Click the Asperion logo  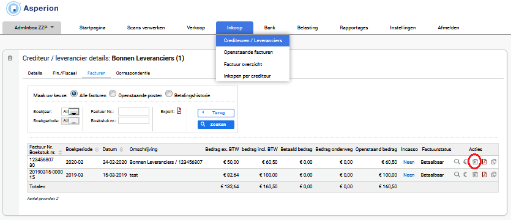(32, 9)
